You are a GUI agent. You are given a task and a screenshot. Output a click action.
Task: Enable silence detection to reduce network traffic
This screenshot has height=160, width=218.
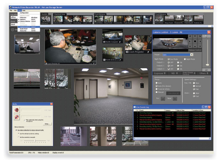click(16, 130)
